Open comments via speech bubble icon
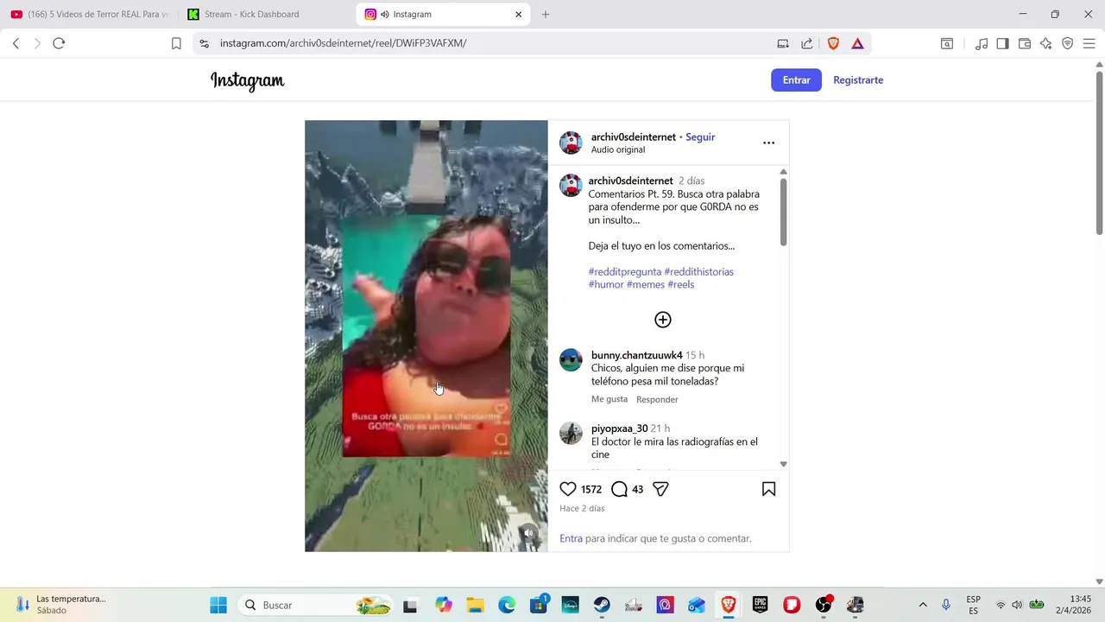Viewport: 1105px width, 622px height. coord(619,489)
